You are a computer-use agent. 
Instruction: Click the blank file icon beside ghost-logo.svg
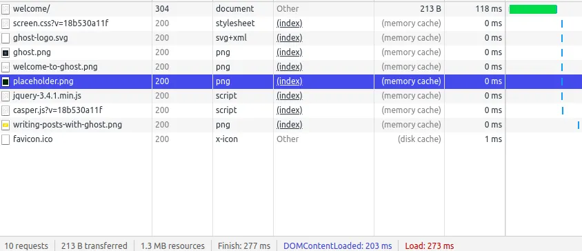(6, 38)
